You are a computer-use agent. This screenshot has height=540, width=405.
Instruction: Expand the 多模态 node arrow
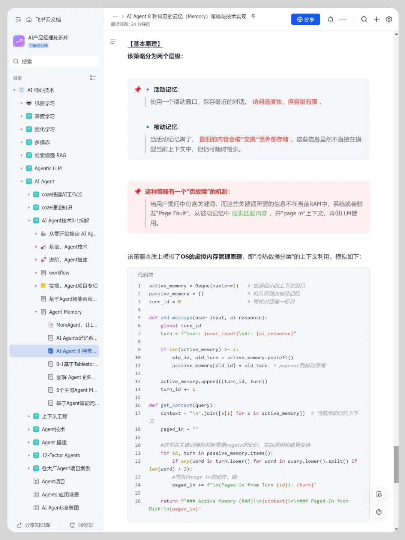click(x=21, y=142)
